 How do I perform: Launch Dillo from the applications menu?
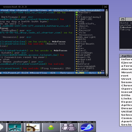126,95
